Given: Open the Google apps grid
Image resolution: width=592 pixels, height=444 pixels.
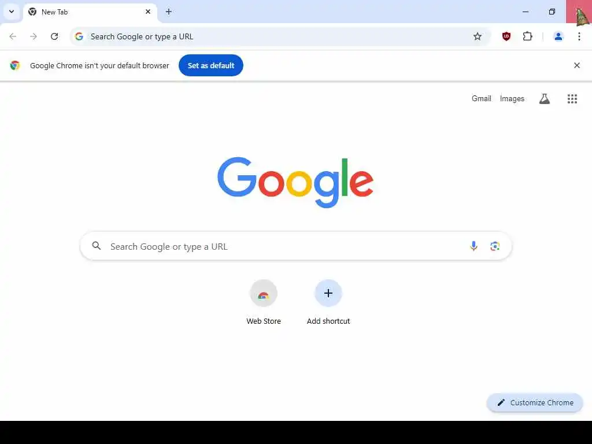Looking at the screenshot, I should tap(572, 98).
